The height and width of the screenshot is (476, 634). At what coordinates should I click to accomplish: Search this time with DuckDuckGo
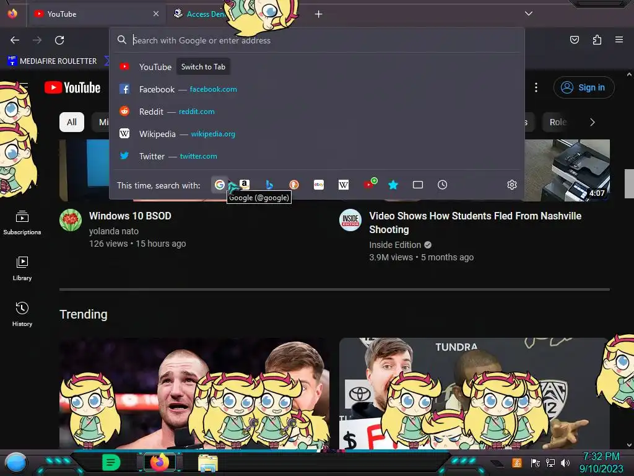294,185
